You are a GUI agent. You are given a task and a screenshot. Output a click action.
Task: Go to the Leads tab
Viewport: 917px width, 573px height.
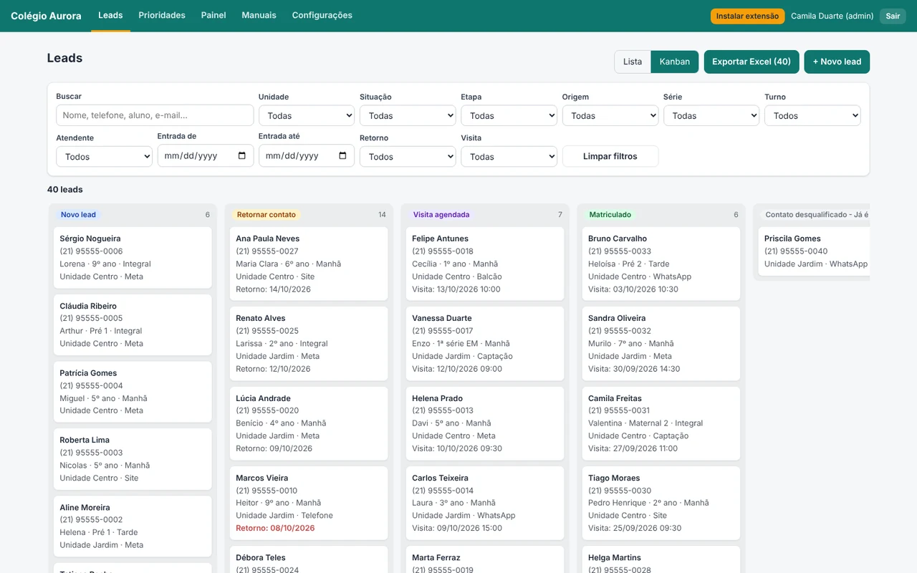pyautogui.click(x=110, y=15)
